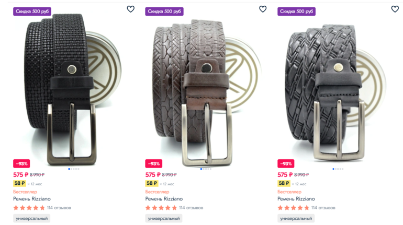Click the image carousel dots under the black belt
This screenshot has width=403, height=225.
click(74, 169)
